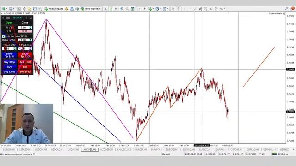The image size is (296, 166).
Task: Expand the profiles dropdown arrow
Action: (13, 9)
